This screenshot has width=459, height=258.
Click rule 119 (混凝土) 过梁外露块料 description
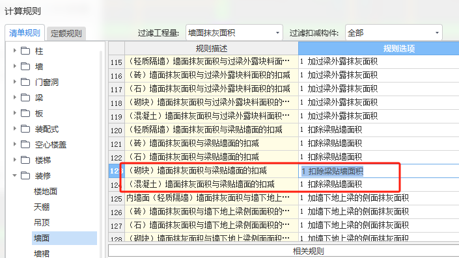(212, 116)
